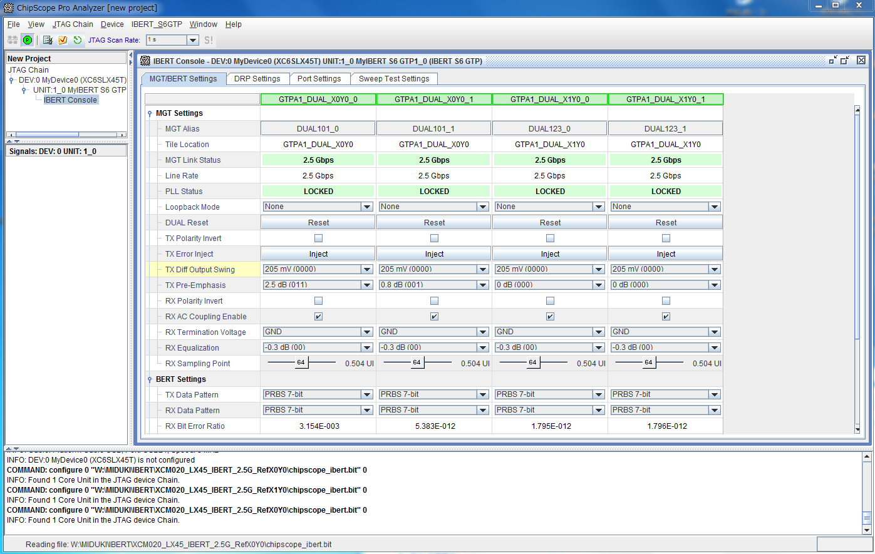Collapse the MGT Settings section
Viewport: 875px width, 554px height.
[150, 113]
